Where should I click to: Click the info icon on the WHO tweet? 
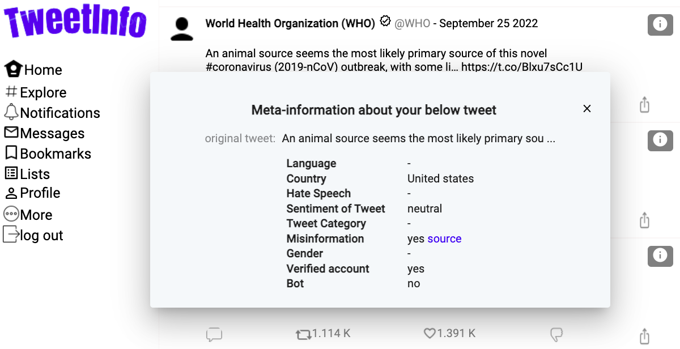coord(660,24)
